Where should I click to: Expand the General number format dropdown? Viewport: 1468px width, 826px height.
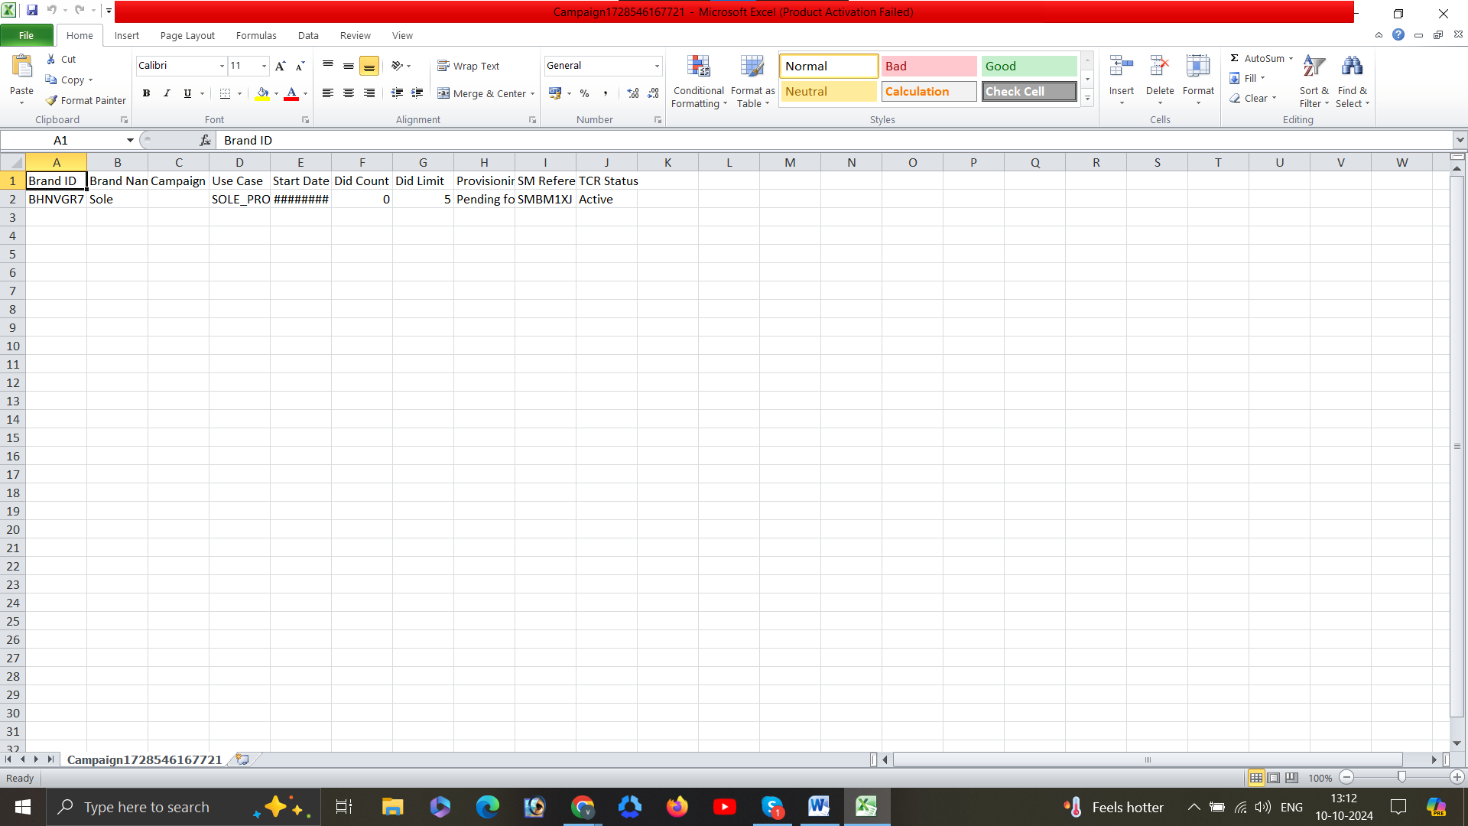(657, 66)
